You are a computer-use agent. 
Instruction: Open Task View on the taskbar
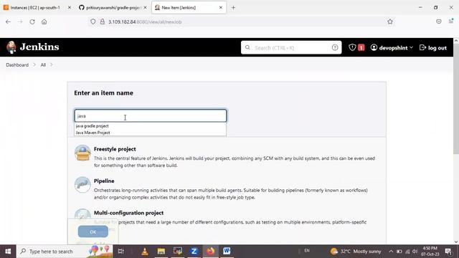[120, 252]
